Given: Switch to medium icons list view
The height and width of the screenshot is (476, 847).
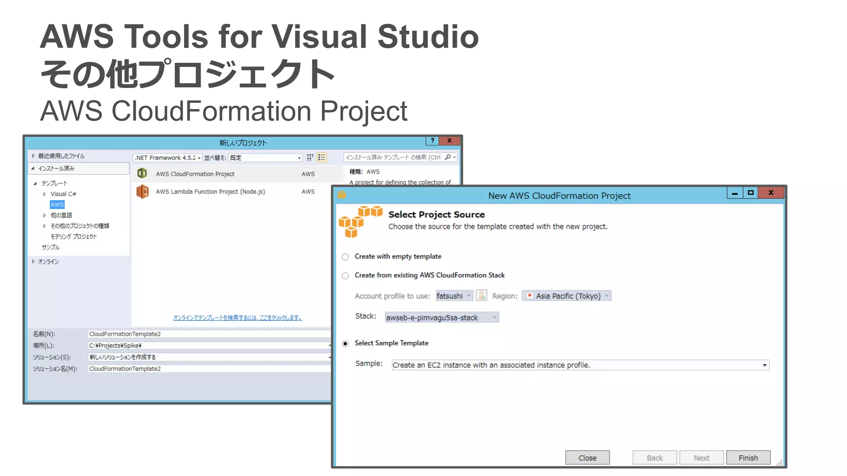Looking at the screenshot, I should [322, 157].
